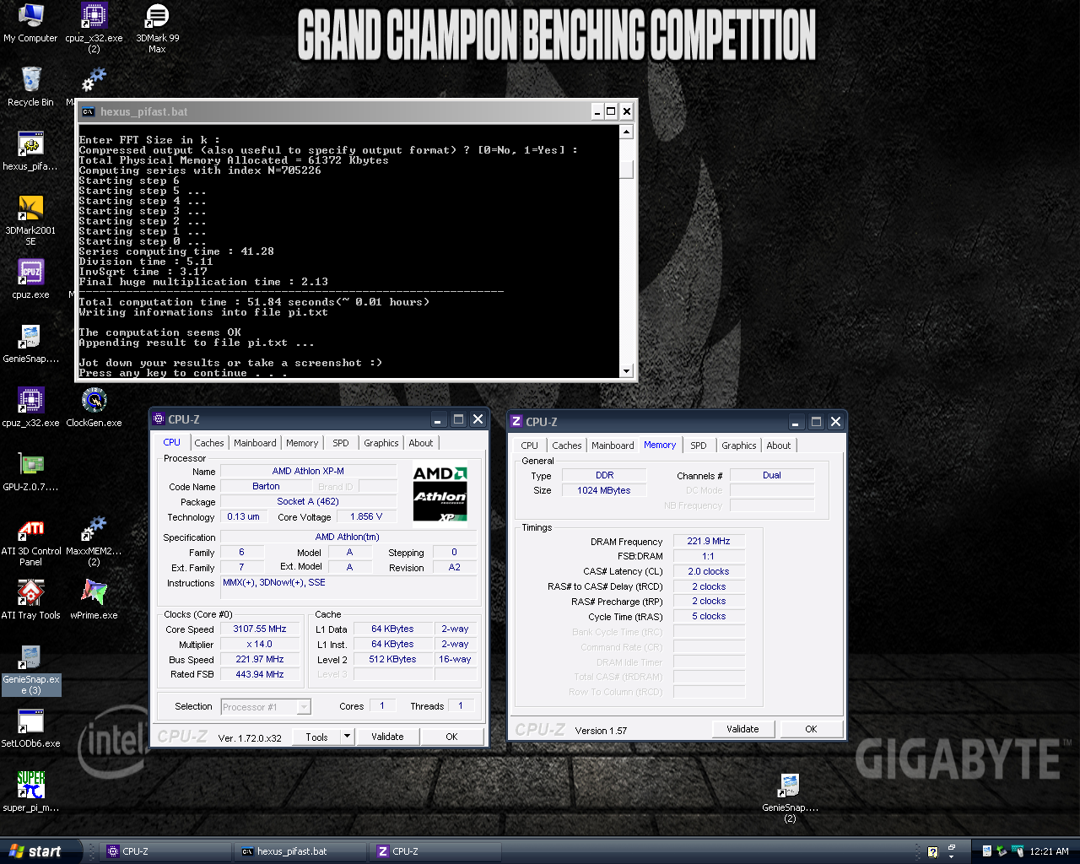The height and width of the screenshot is (864, 1080).
Task: Click DRAM Frequency value 221.9 MHz
Action: tap(709, 541)
